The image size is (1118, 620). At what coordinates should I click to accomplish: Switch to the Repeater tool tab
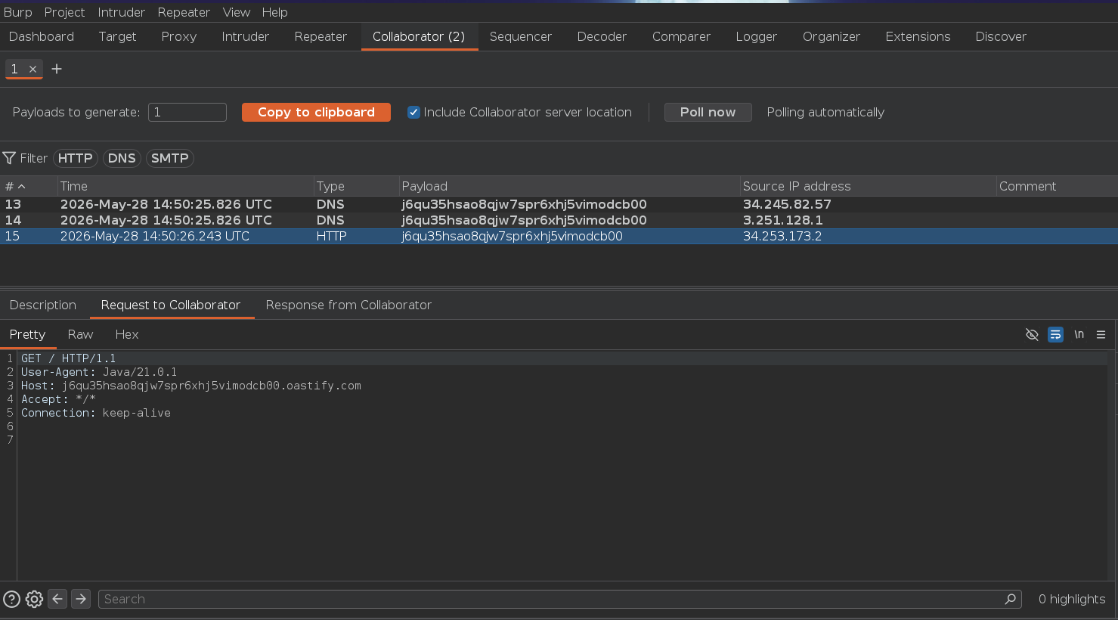tap(321, 36)
